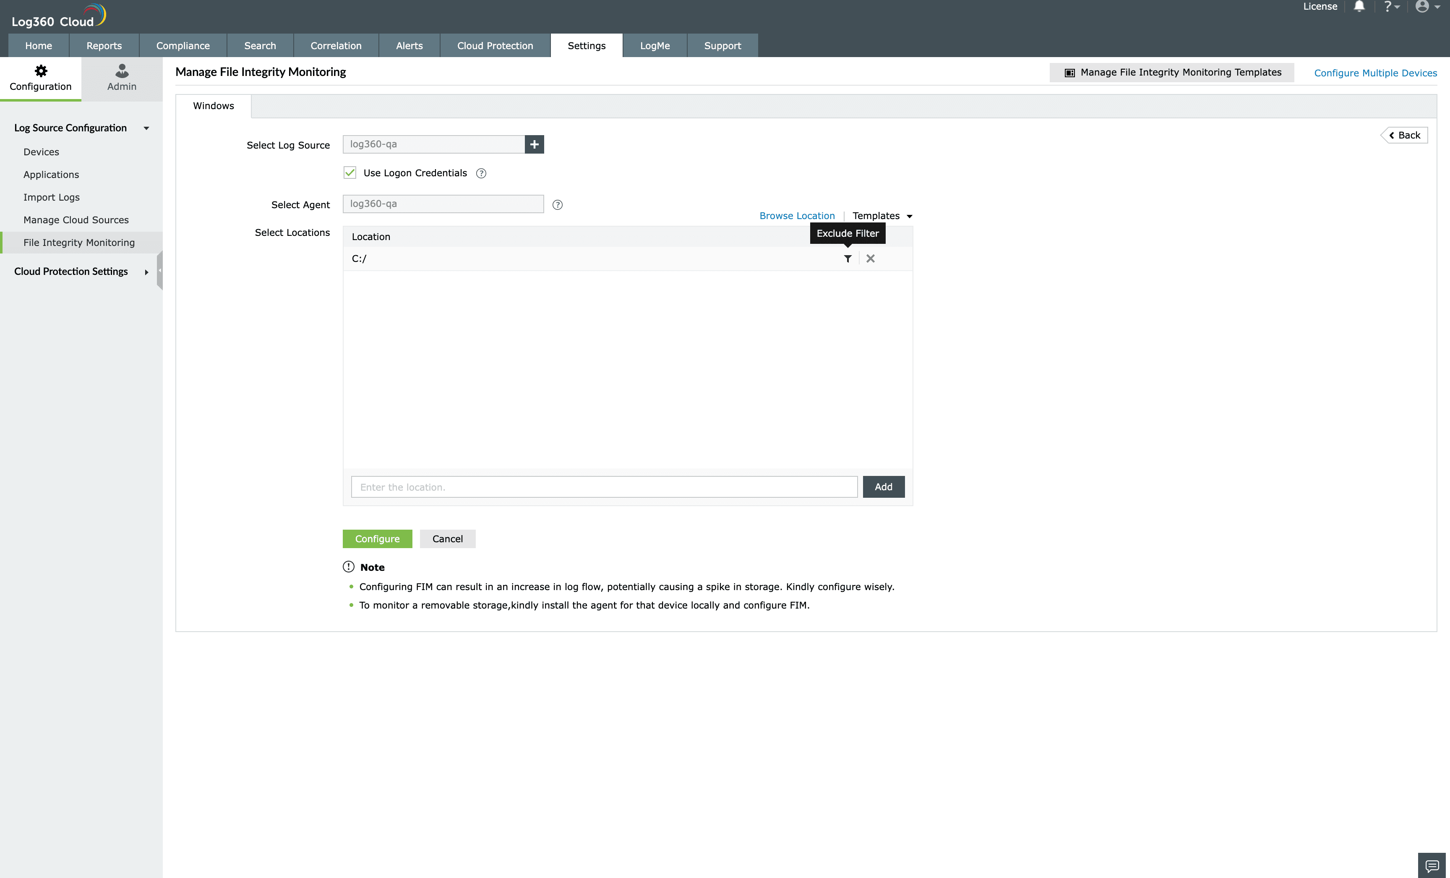The width and height of the screenshot is (1450, 878).
Task: Expand the Templates dropdown
Action: pos(882,216)
